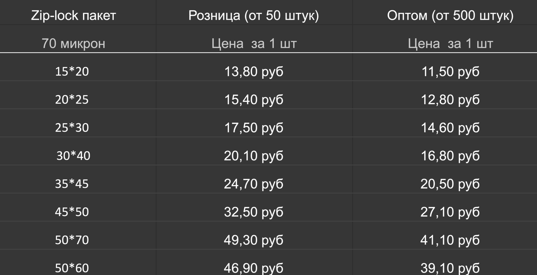Click the 20,50 руб wholesale price
537x275 pixels.
450,184
